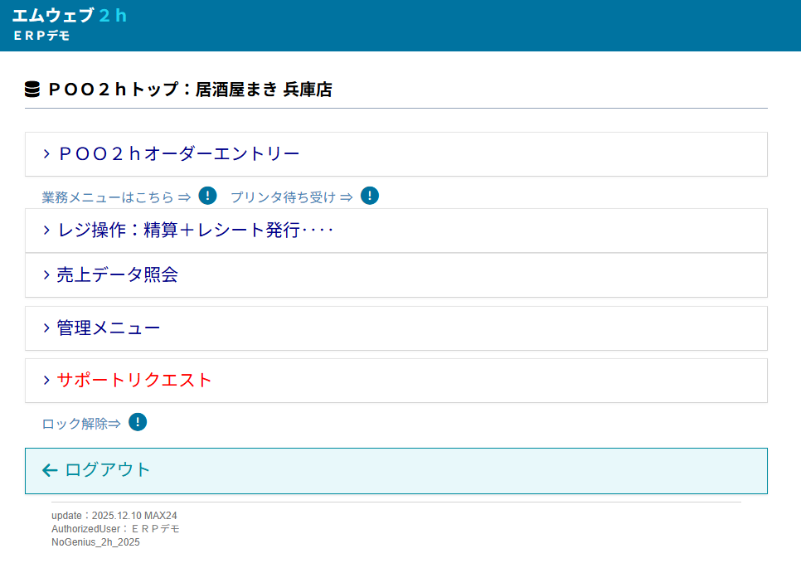Open red サポートリクエスト entry
This screenshot has width=801, height=568.
(134, 381)
